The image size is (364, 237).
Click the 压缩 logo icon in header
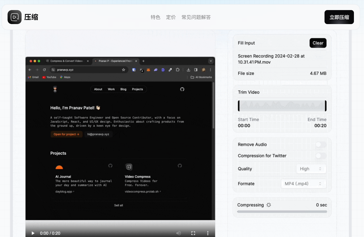click(15, 17)
